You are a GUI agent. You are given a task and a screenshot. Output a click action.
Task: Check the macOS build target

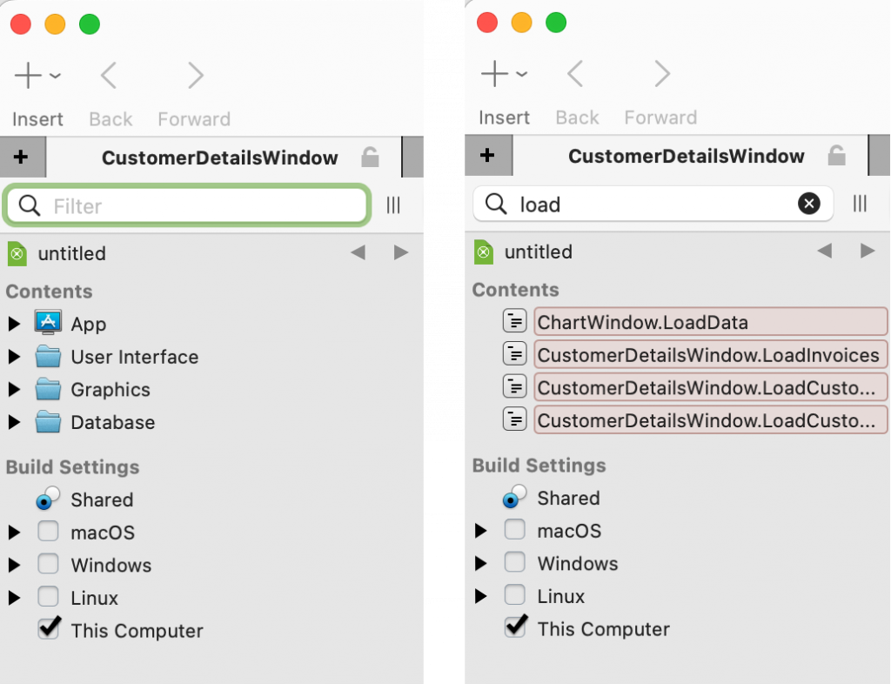tap(48, 532)
